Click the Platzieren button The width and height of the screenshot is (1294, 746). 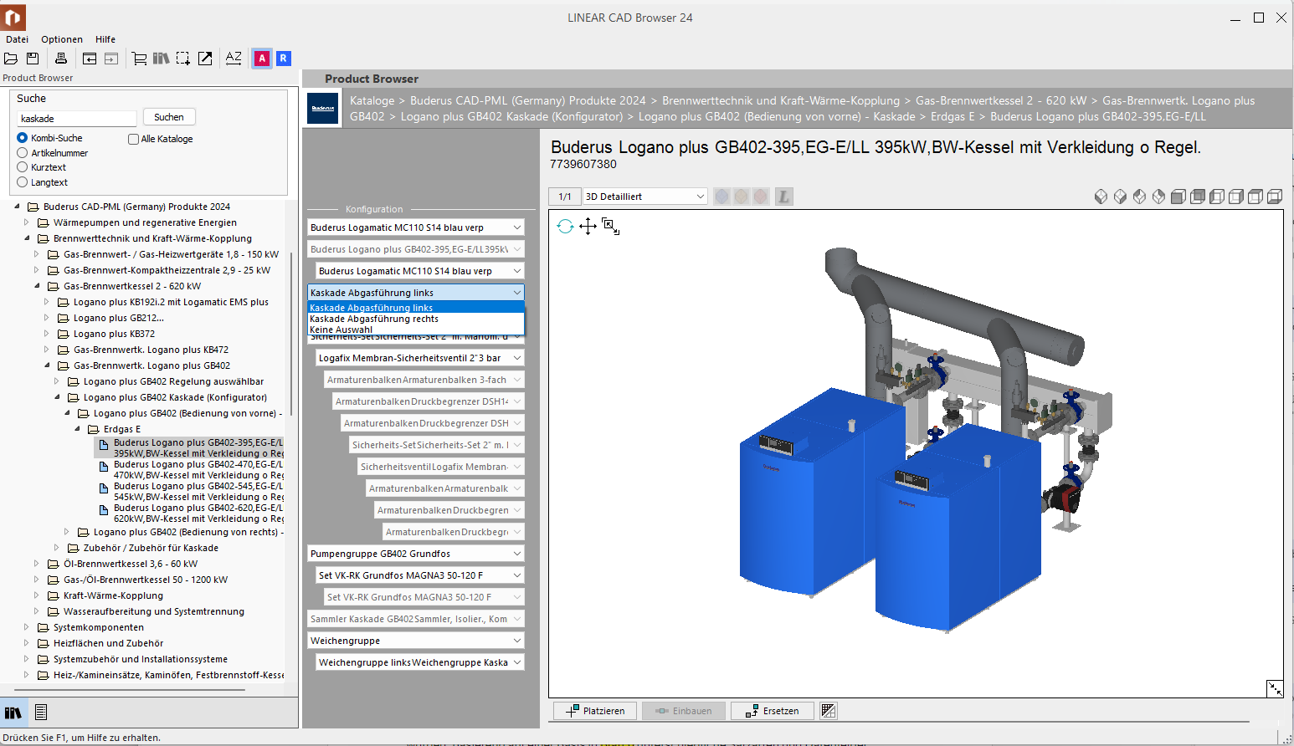595,711
